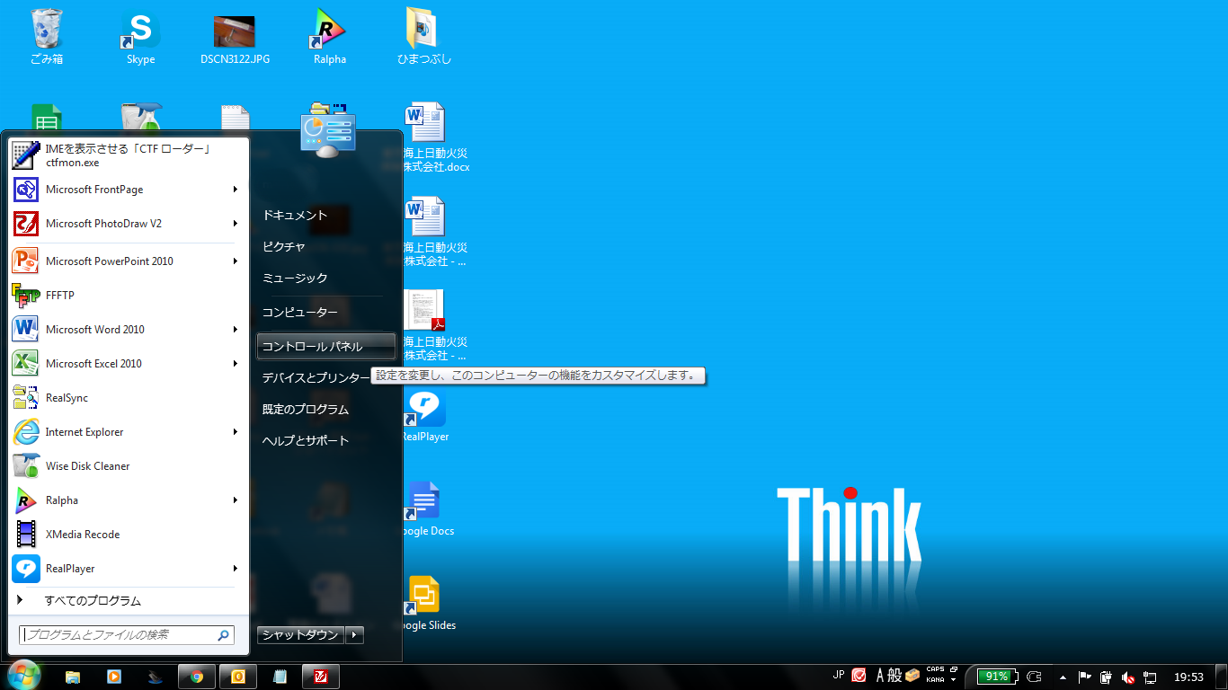Open the arrow menu beside シャットダウン

pyautogui.click(x=355, y=635)
